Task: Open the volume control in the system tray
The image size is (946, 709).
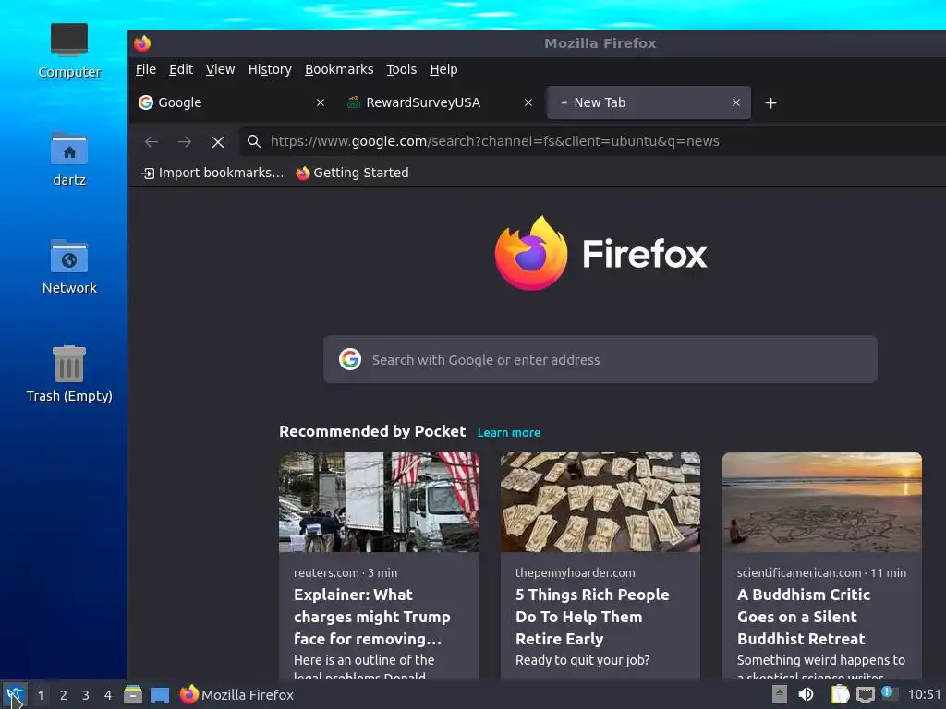Action: point(806,694)
